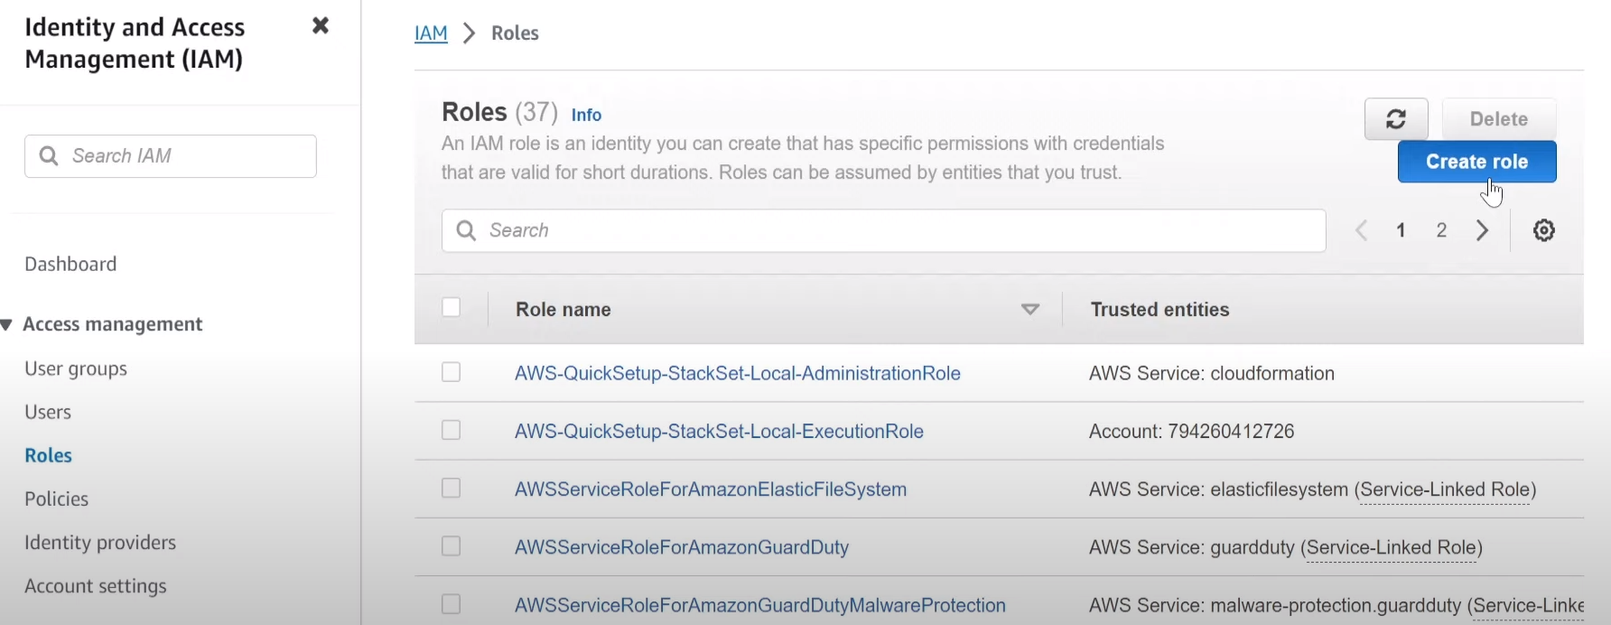Viewport: 1611px width, 625px height.
Task: Open Policies in the sidebar
Action: 57,499
